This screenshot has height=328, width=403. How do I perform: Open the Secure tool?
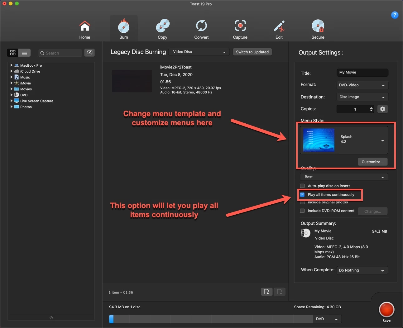[x=318, y=30]
